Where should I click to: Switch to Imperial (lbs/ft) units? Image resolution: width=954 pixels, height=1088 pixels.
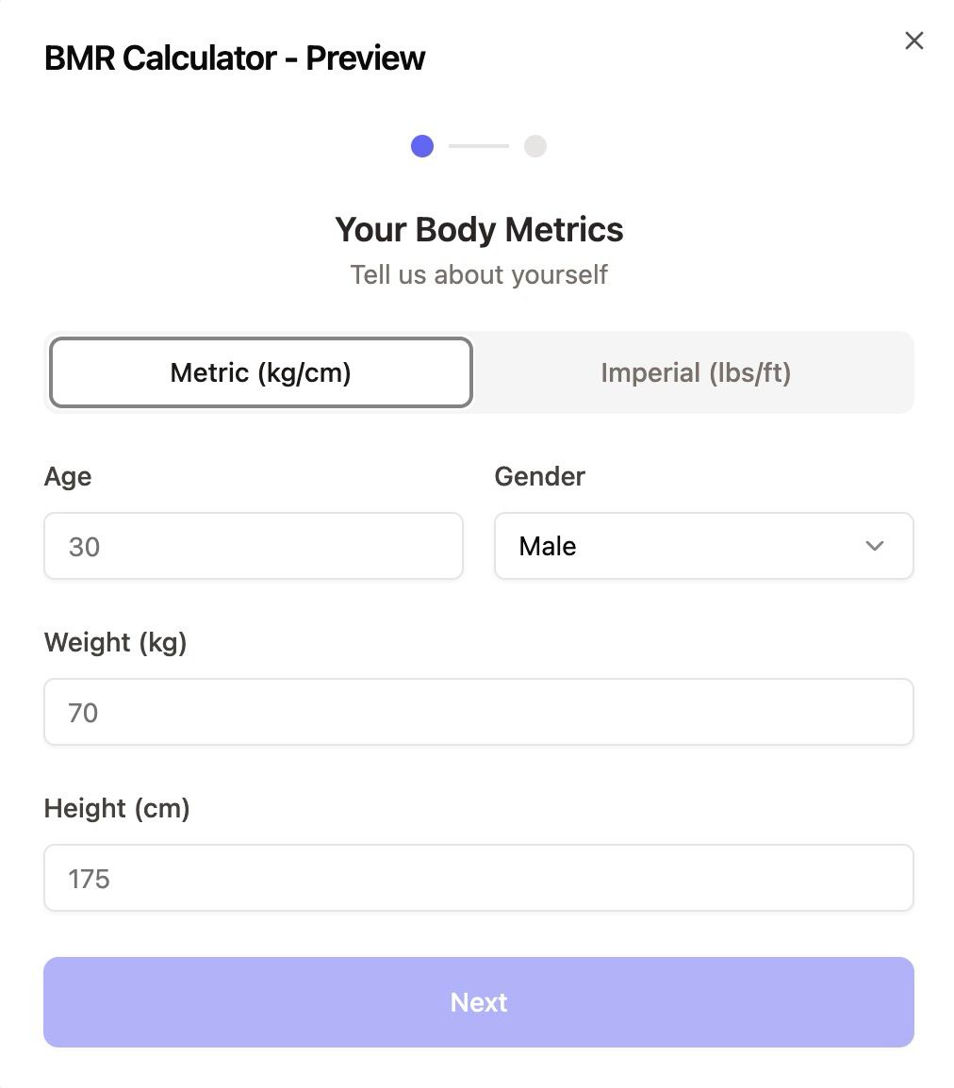pyautogui.click(x=695, y=372)
